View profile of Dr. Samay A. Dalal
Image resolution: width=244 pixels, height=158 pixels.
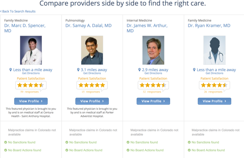(x=92, y=101)
